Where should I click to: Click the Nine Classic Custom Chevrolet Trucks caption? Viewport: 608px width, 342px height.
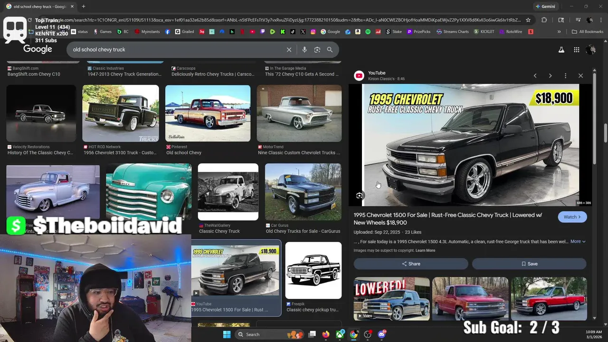(299, 152)
